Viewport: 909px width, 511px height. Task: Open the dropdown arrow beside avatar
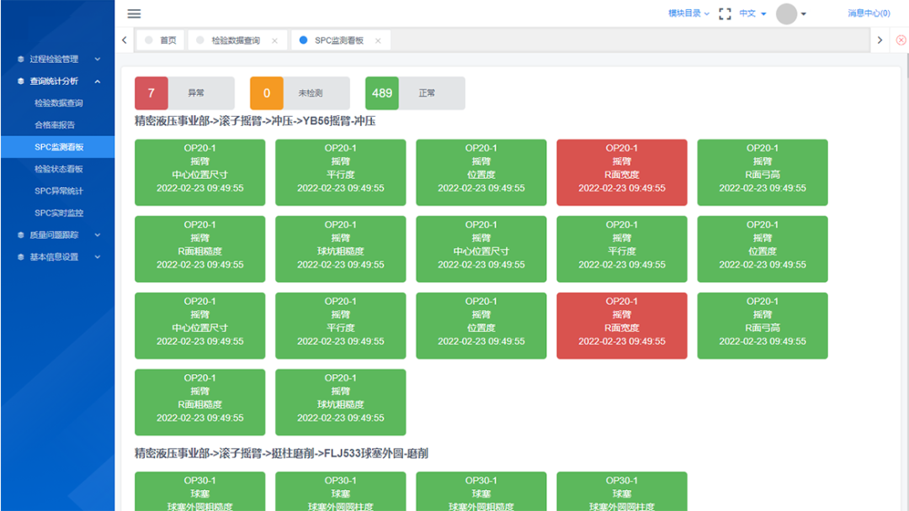coord(804,14)
